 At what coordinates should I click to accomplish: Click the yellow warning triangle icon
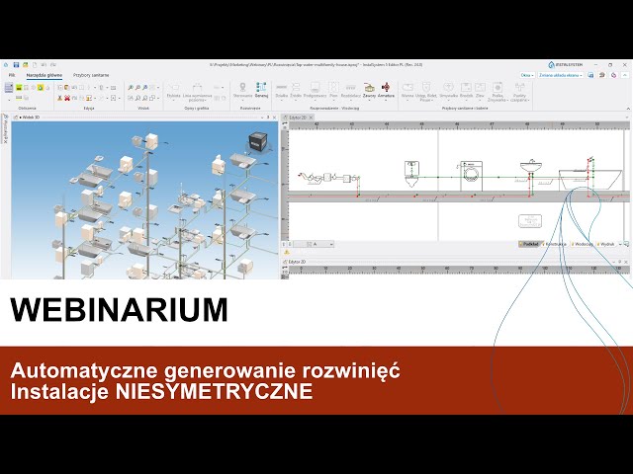(x=287, y=253)
